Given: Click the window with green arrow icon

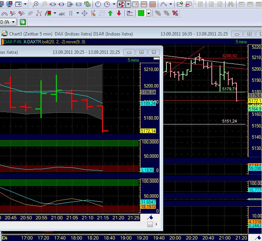Looking at the screenshot, I should click(18, 4).
